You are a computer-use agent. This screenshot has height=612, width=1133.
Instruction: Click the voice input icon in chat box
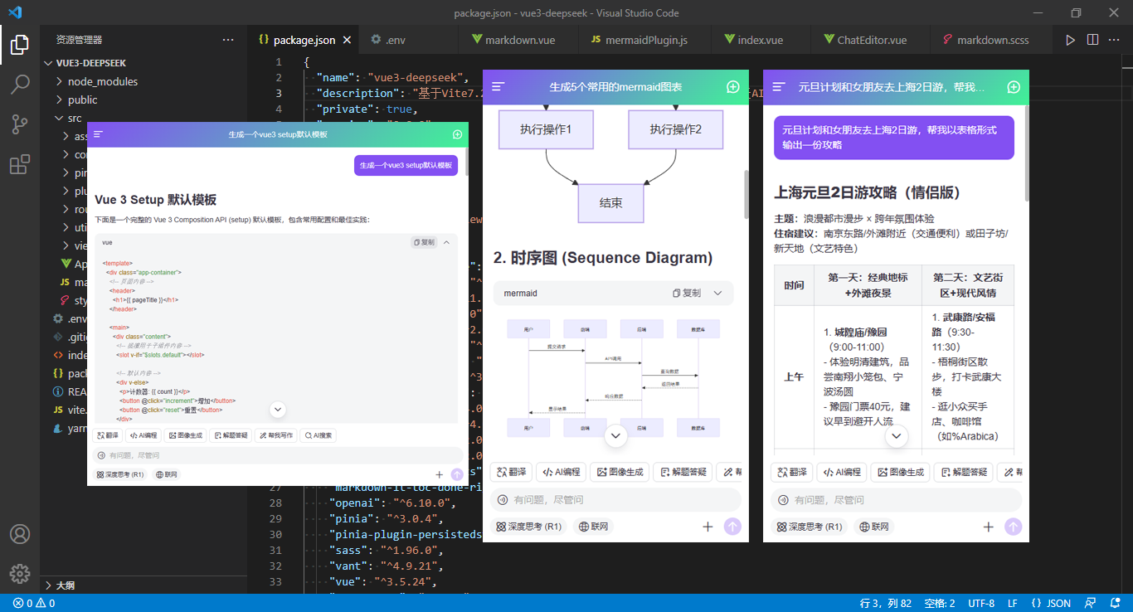pos(101,454)
